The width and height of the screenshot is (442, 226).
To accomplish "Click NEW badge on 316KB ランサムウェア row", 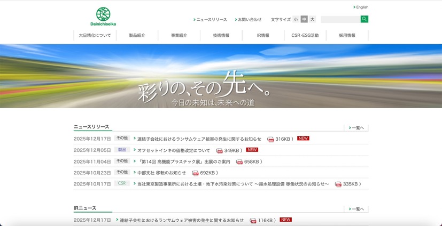I will 303,138.
